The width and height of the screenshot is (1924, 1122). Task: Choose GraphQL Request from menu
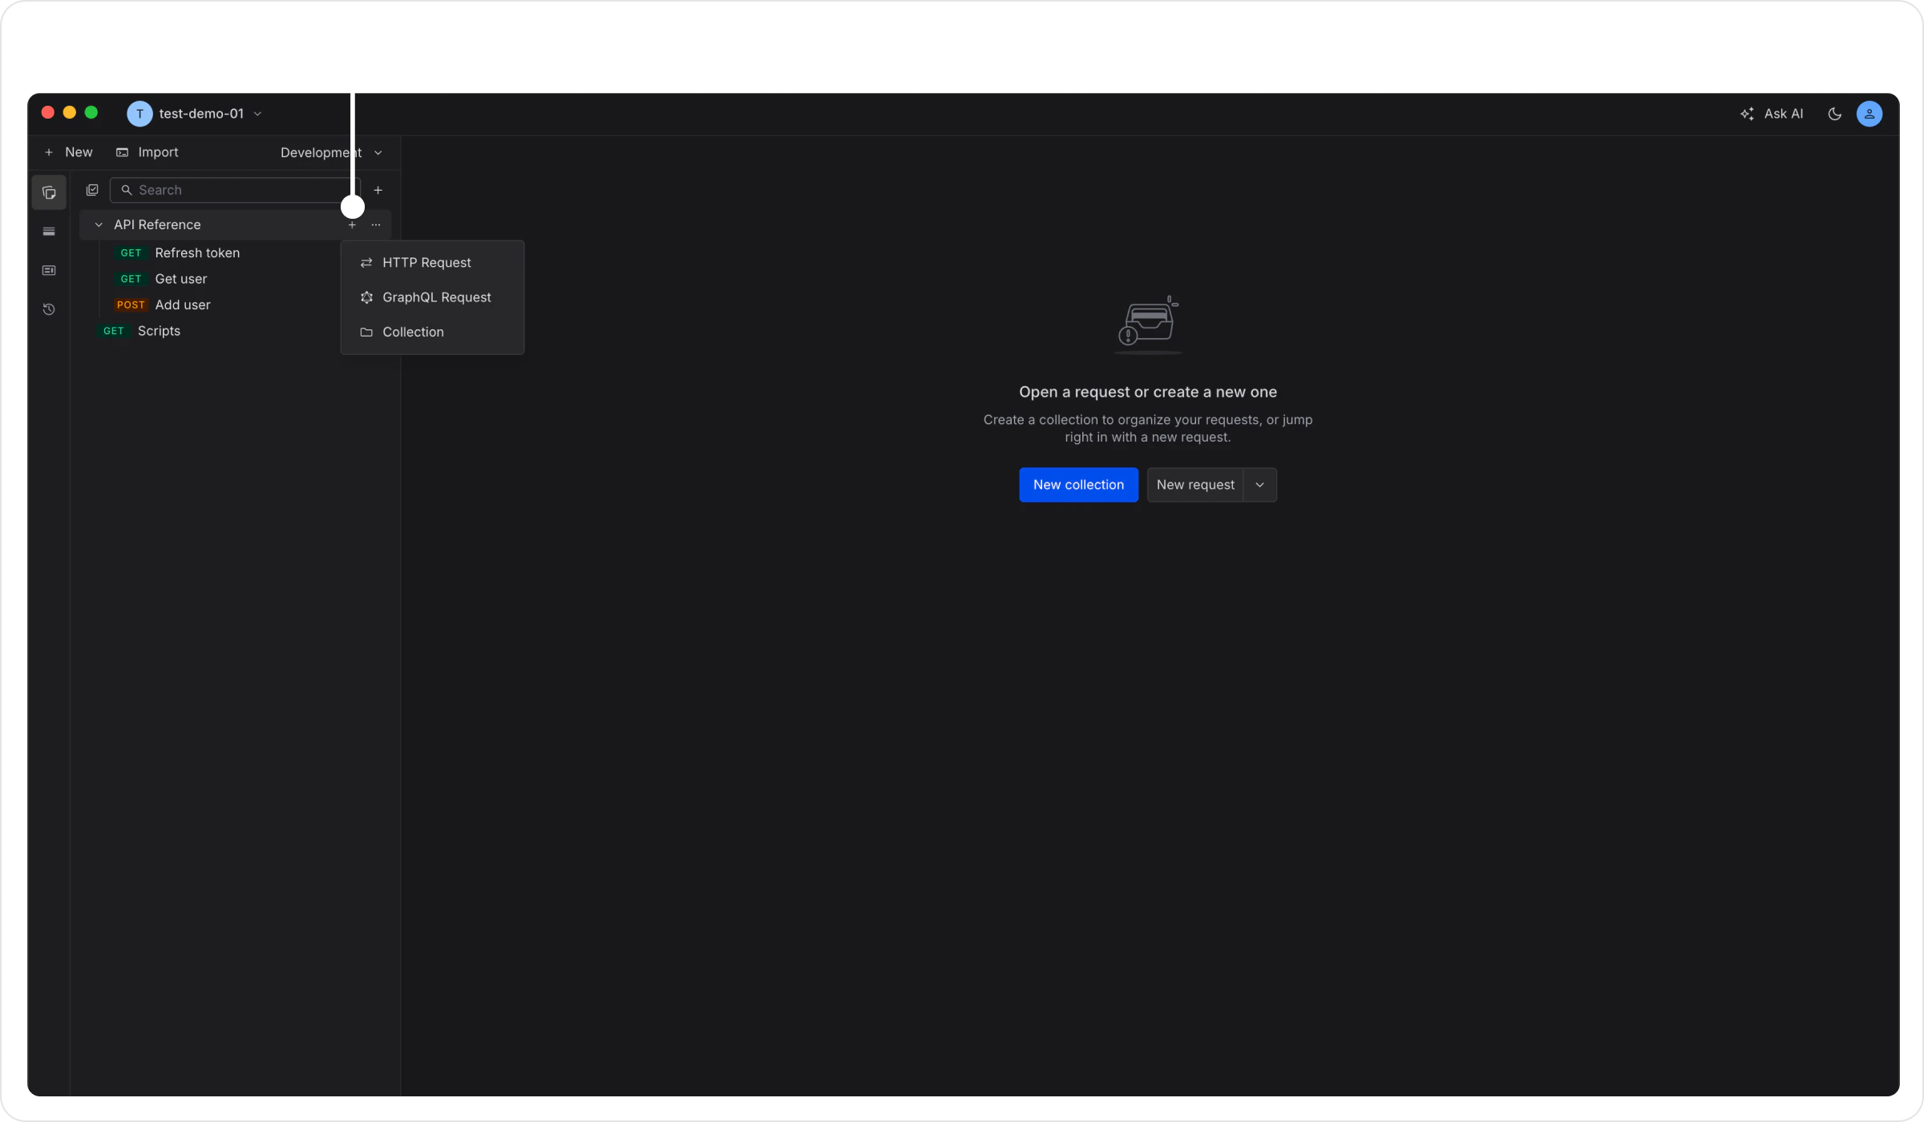[x=436, y=297]
